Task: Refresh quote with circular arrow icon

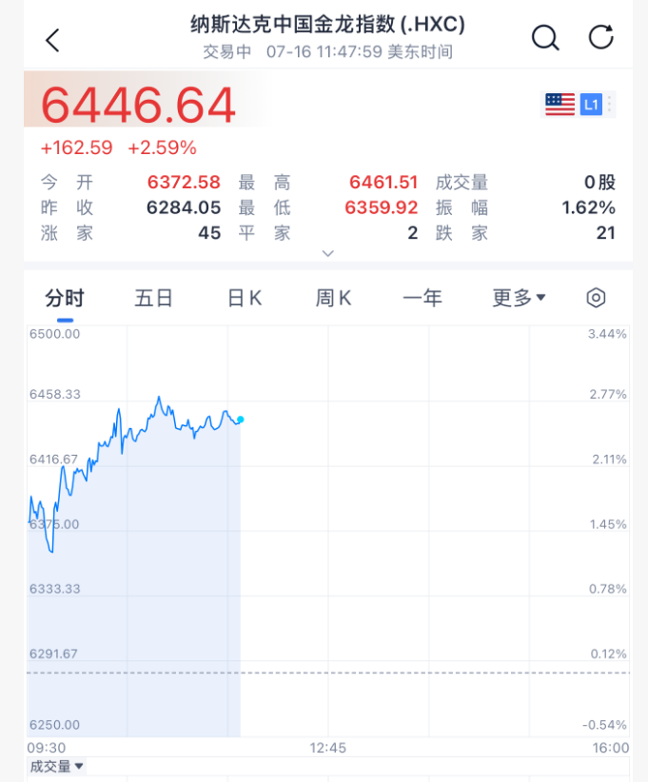Action: (x=600, y=37)
